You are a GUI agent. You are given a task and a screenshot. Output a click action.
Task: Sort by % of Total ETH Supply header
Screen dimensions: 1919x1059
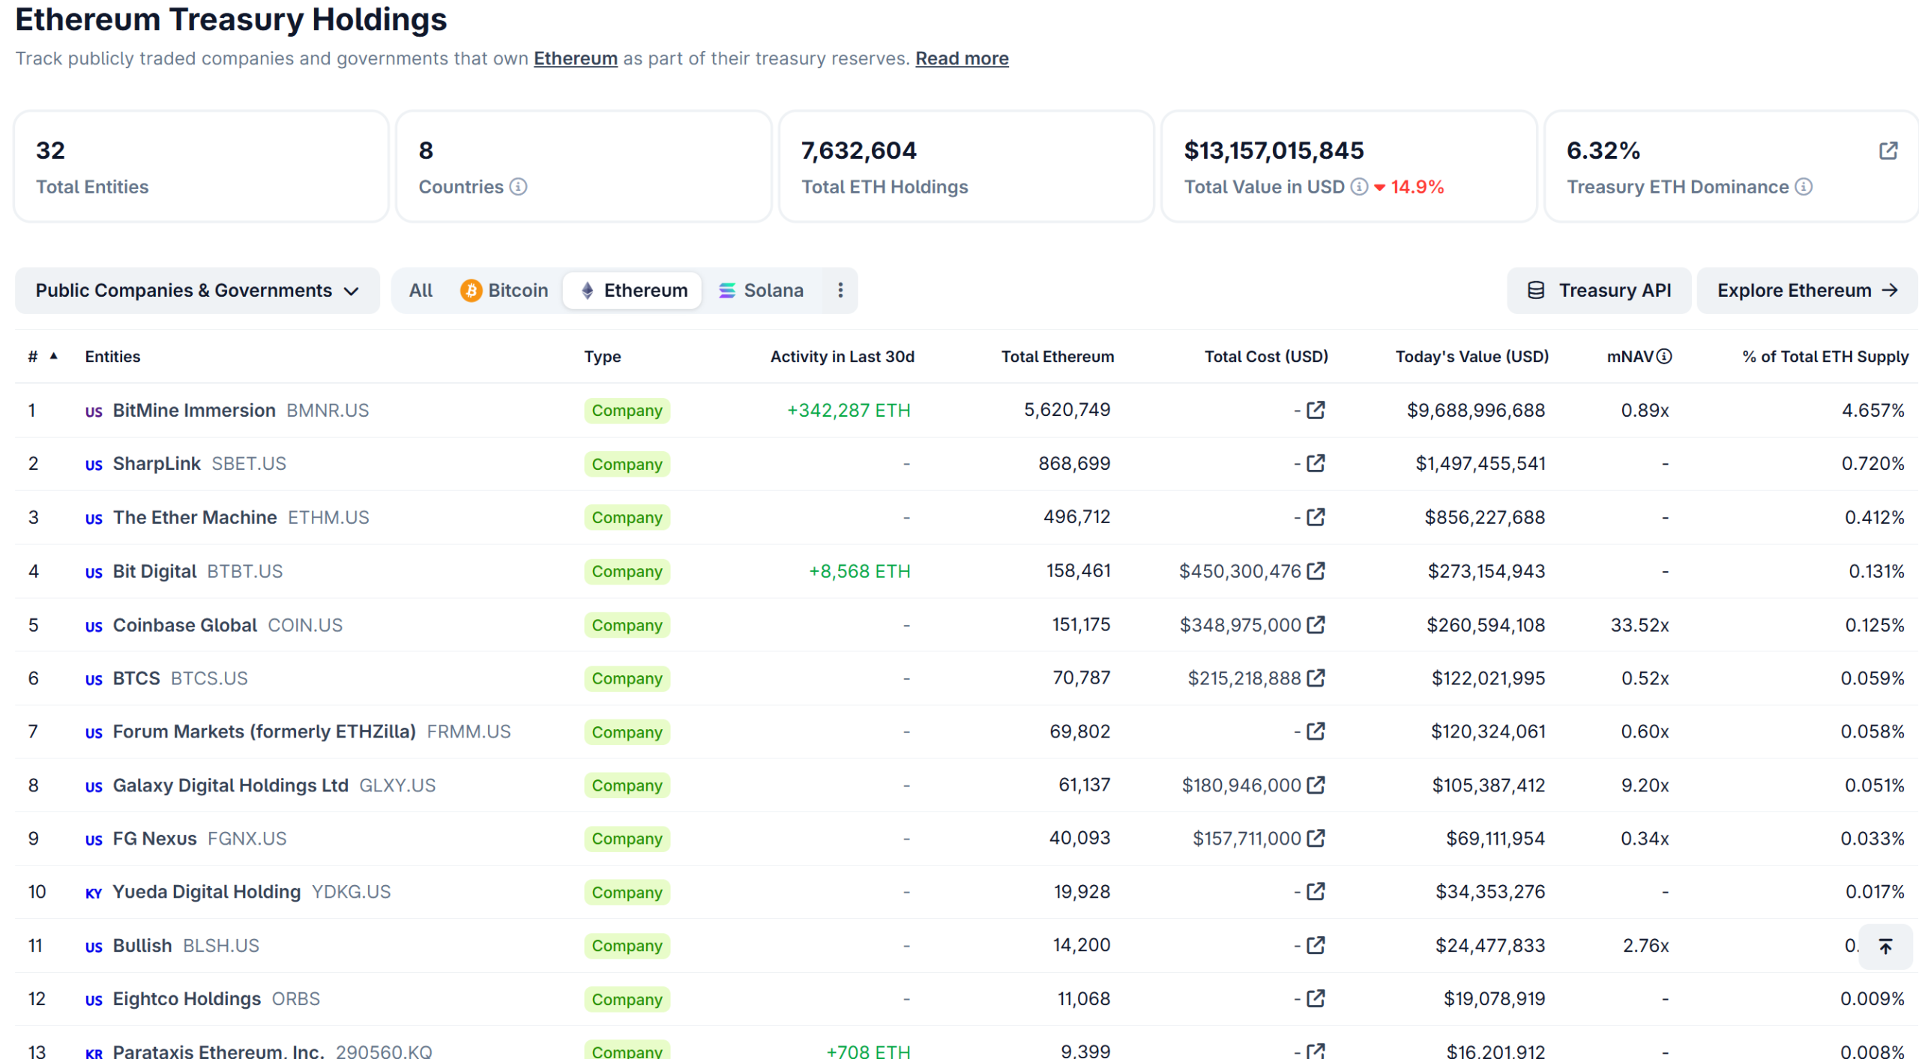pos(1825,357)
